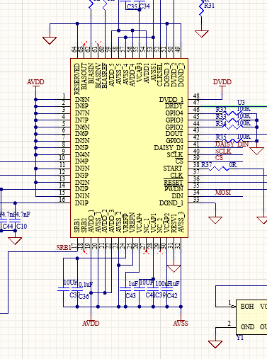
Task: Click the C34 capacitor designator
Action: click(144, 6)
